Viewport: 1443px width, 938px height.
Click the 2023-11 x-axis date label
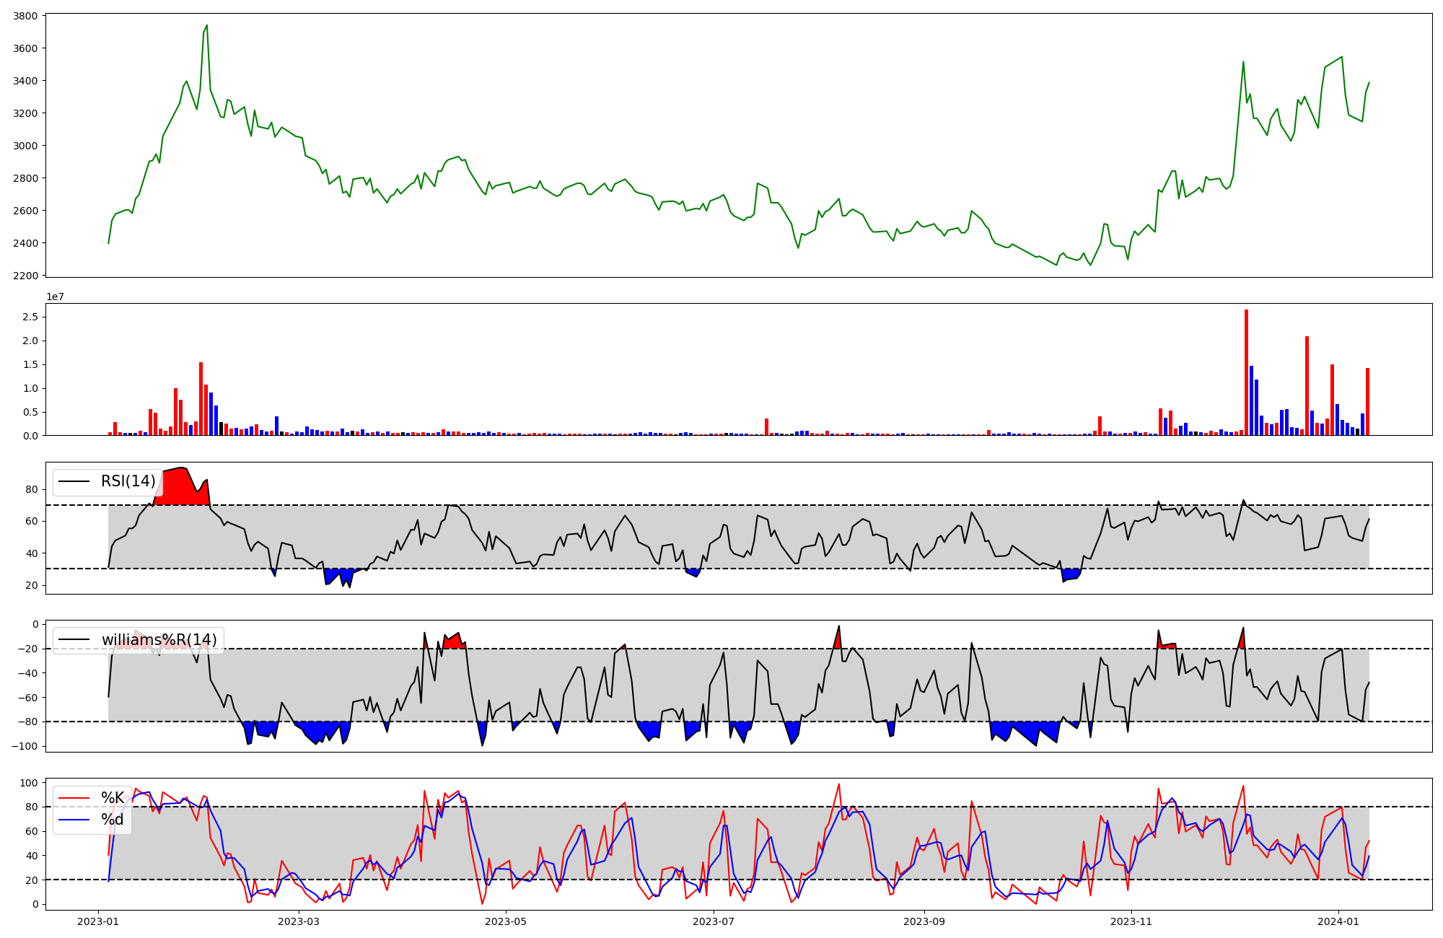[1131, 921]
